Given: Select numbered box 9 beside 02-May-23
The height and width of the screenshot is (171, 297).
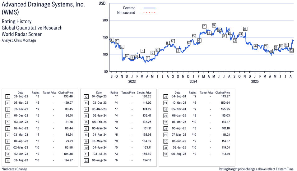Looking at the screenshot, I should click(x=7, y=148).
